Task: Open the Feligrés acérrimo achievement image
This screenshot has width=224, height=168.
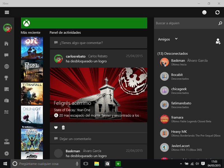Action: 99,95
